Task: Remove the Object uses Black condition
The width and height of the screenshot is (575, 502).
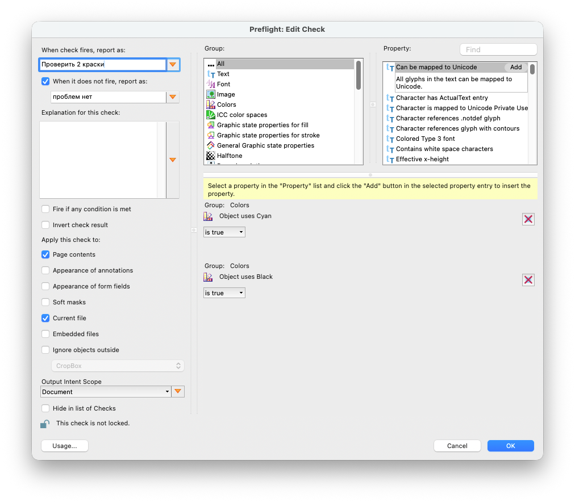Action: pos(528,280)
